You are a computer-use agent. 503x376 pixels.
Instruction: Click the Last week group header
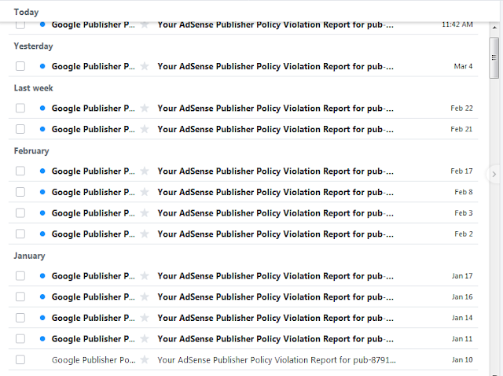[33, 88]
